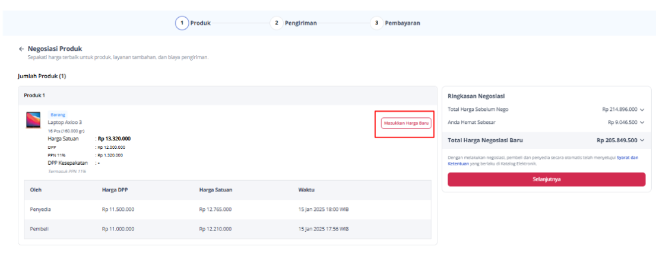The image size is (656, 262).
Task: Click the Harga Satuan column header
Action: pyautogui.click(x=216, y=190)
